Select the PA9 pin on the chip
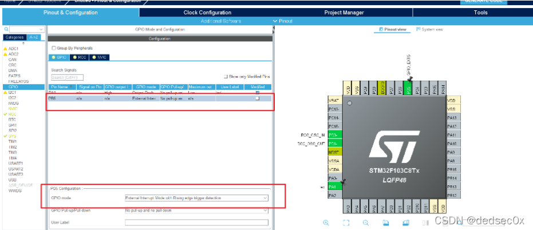Image resolution: width=533 pixels, height=230 pixels. coord(453,152)
